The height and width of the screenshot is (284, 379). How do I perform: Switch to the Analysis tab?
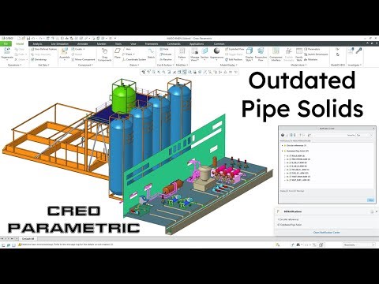click(37, 43)
